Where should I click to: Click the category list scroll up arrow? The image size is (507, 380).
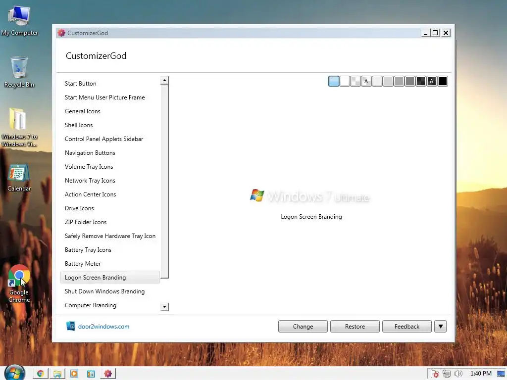coord(164,81)
